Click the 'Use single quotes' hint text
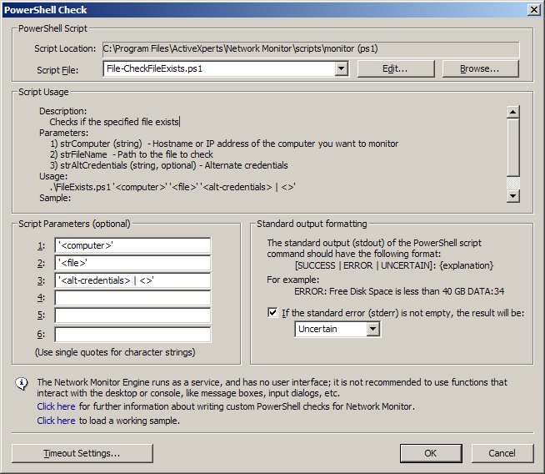This screenshot has width=545, height=474. pos(115,352)
